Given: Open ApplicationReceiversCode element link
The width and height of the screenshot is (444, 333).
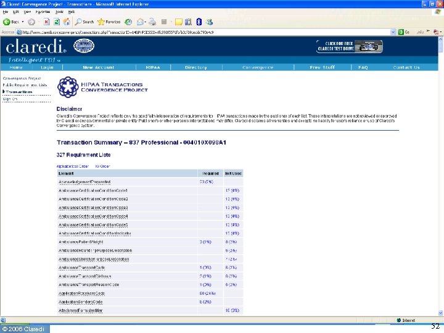Looking at the screenshot, I should (x=81, y=294).
